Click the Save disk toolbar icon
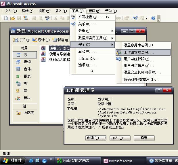Viewport: 178px width, 165px height. (19, 18)
